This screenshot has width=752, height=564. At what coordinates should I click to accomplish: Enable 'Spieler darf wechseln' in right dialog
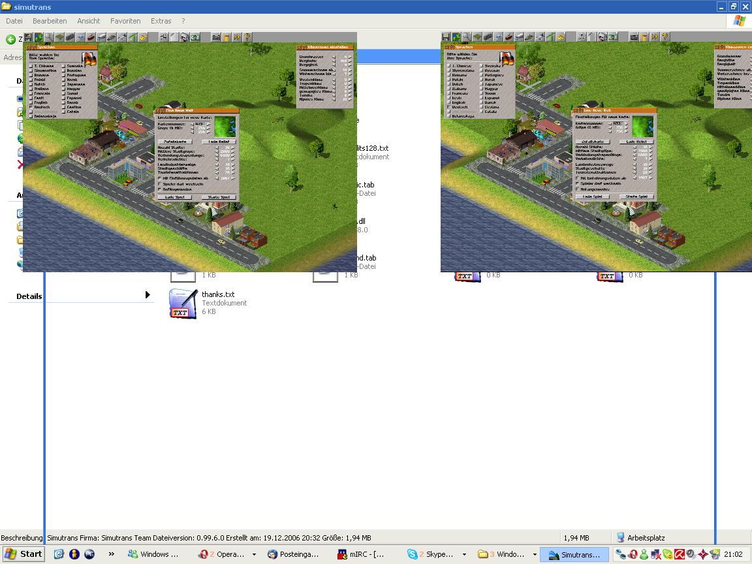pos(577,183)
